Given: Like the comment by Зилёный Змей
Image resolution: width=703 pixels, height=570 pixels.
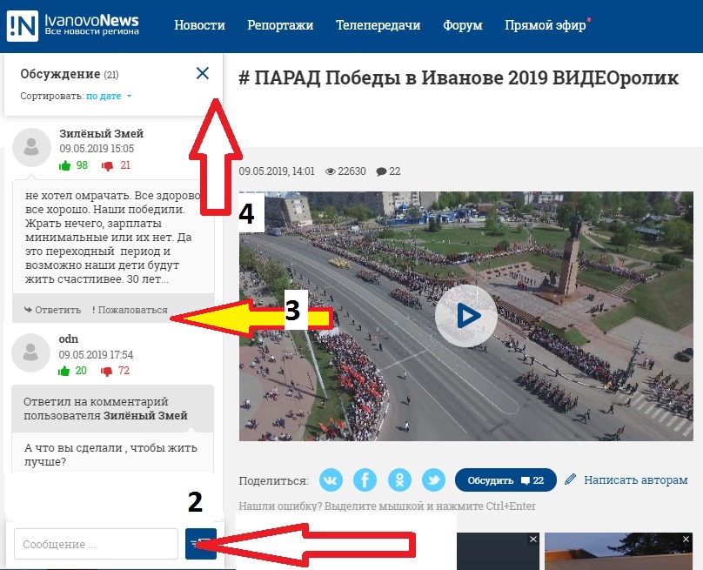Looking at the screenshot, I should click(x=64, y=165).
